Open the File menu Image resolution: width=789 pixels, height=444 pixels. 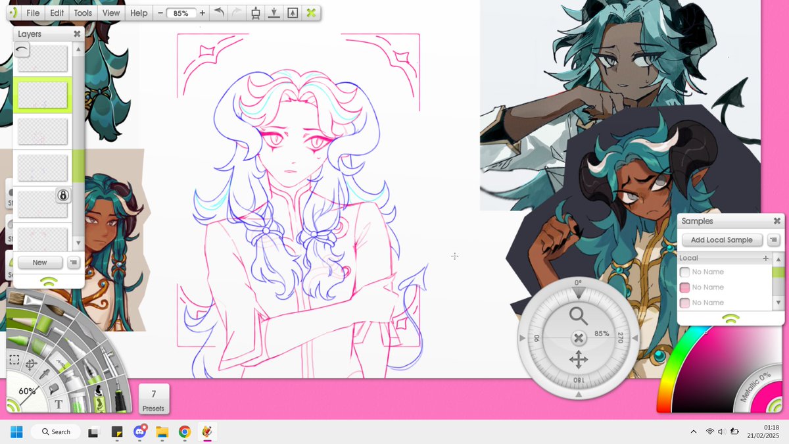(33, 12)
